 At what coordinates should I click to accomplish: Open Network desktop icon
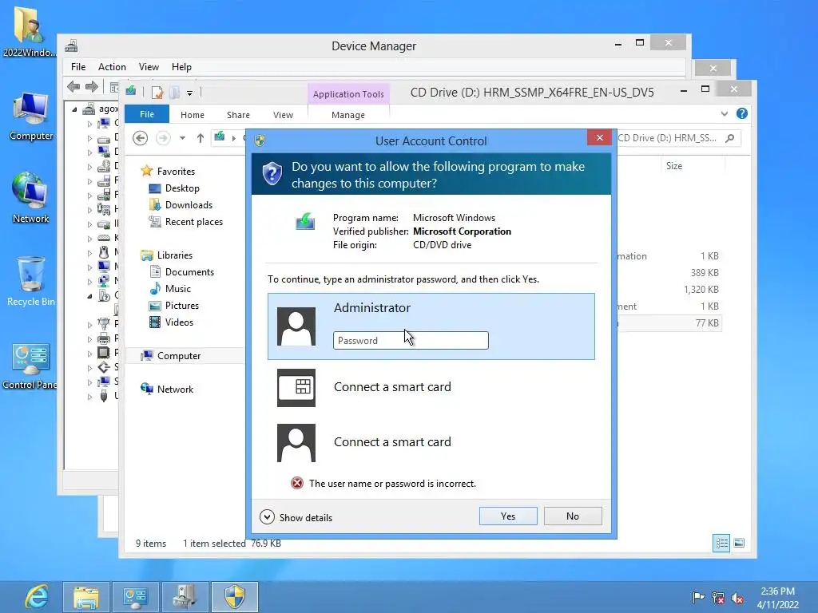(30, 198)
